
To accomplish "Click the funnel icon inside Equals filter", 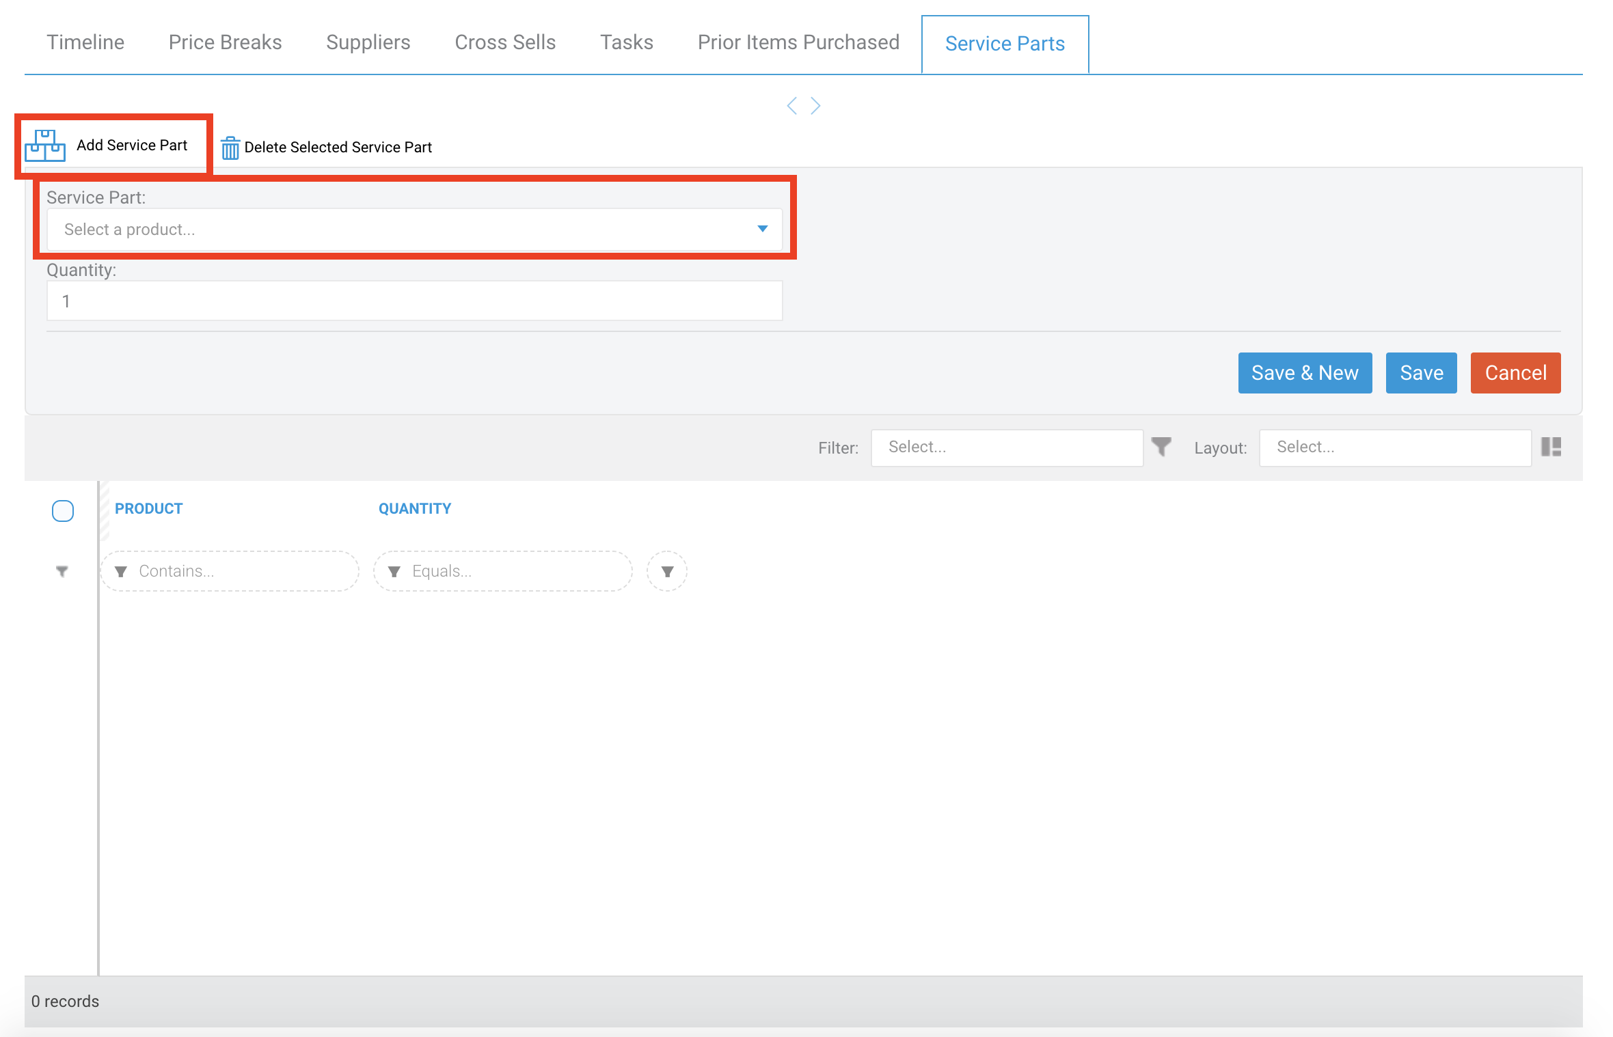I will tap(394, 572).
